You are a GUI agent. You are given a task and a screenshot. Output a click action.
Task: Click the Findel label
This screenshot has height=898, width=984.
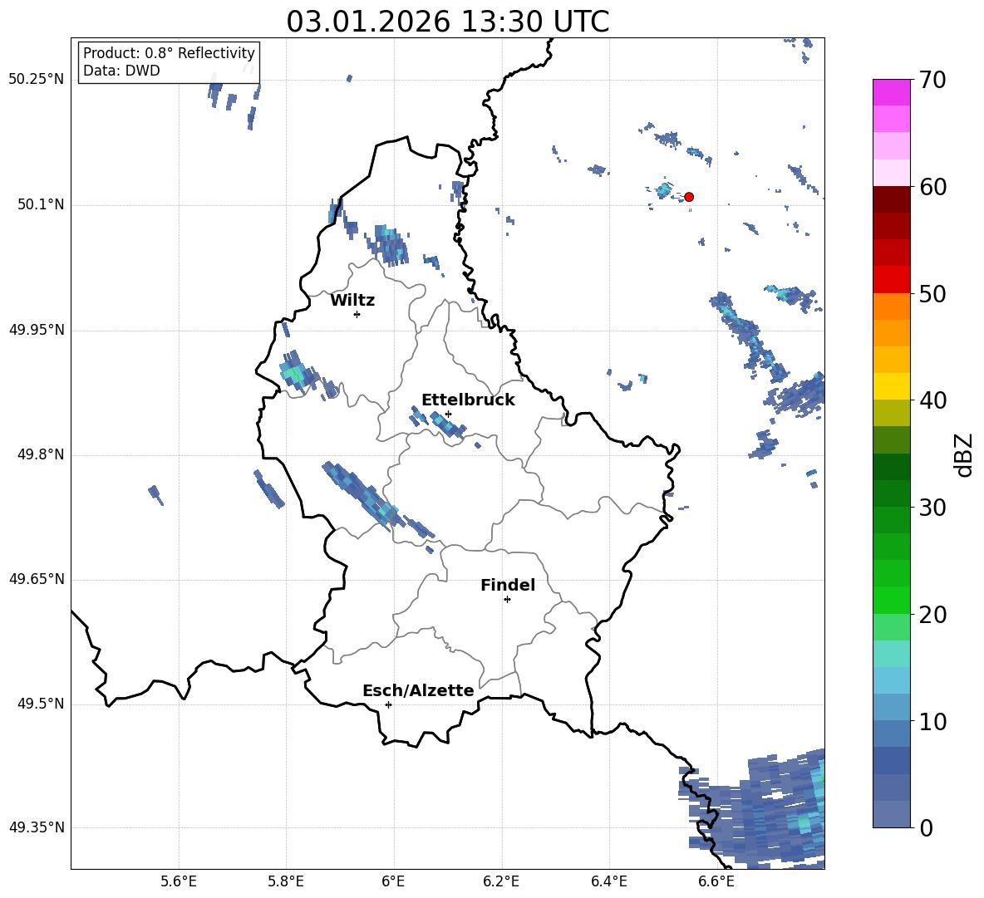[x=508, y=585]
